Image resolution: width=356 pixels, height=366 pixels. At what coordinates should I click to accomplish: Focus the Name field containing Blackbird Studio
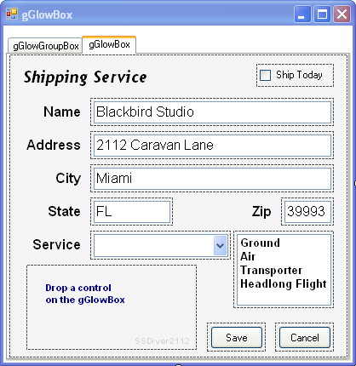pyautogui.click(x=212, y=112)
